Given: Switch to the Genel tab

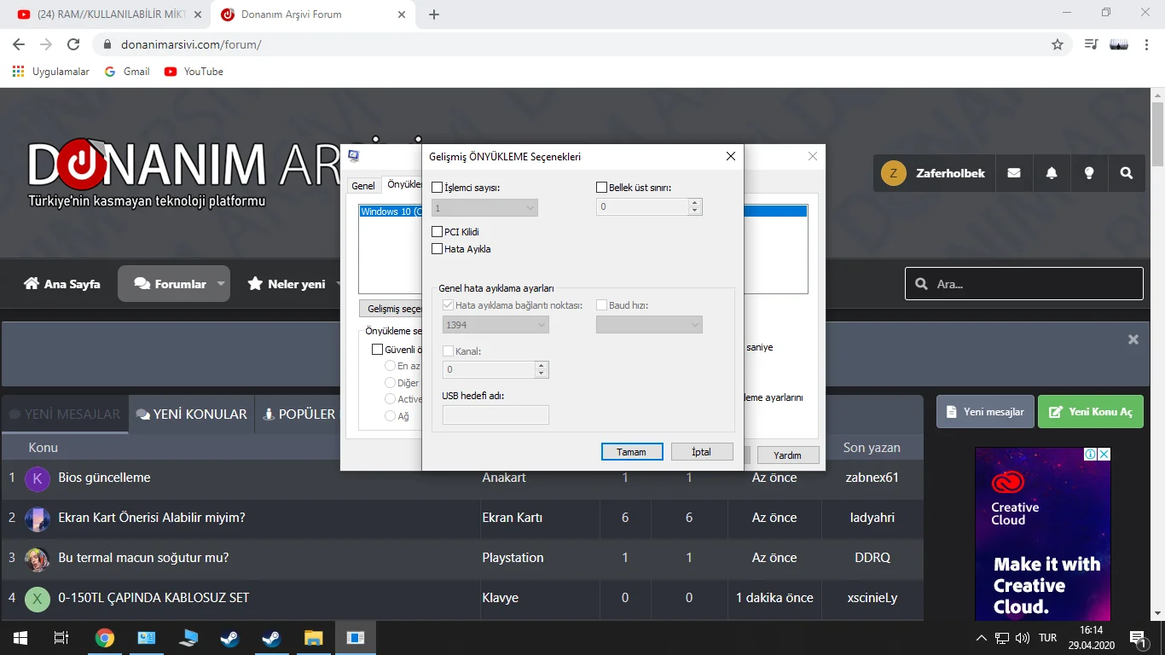Looking at the screenshot, I should (363, 186).
